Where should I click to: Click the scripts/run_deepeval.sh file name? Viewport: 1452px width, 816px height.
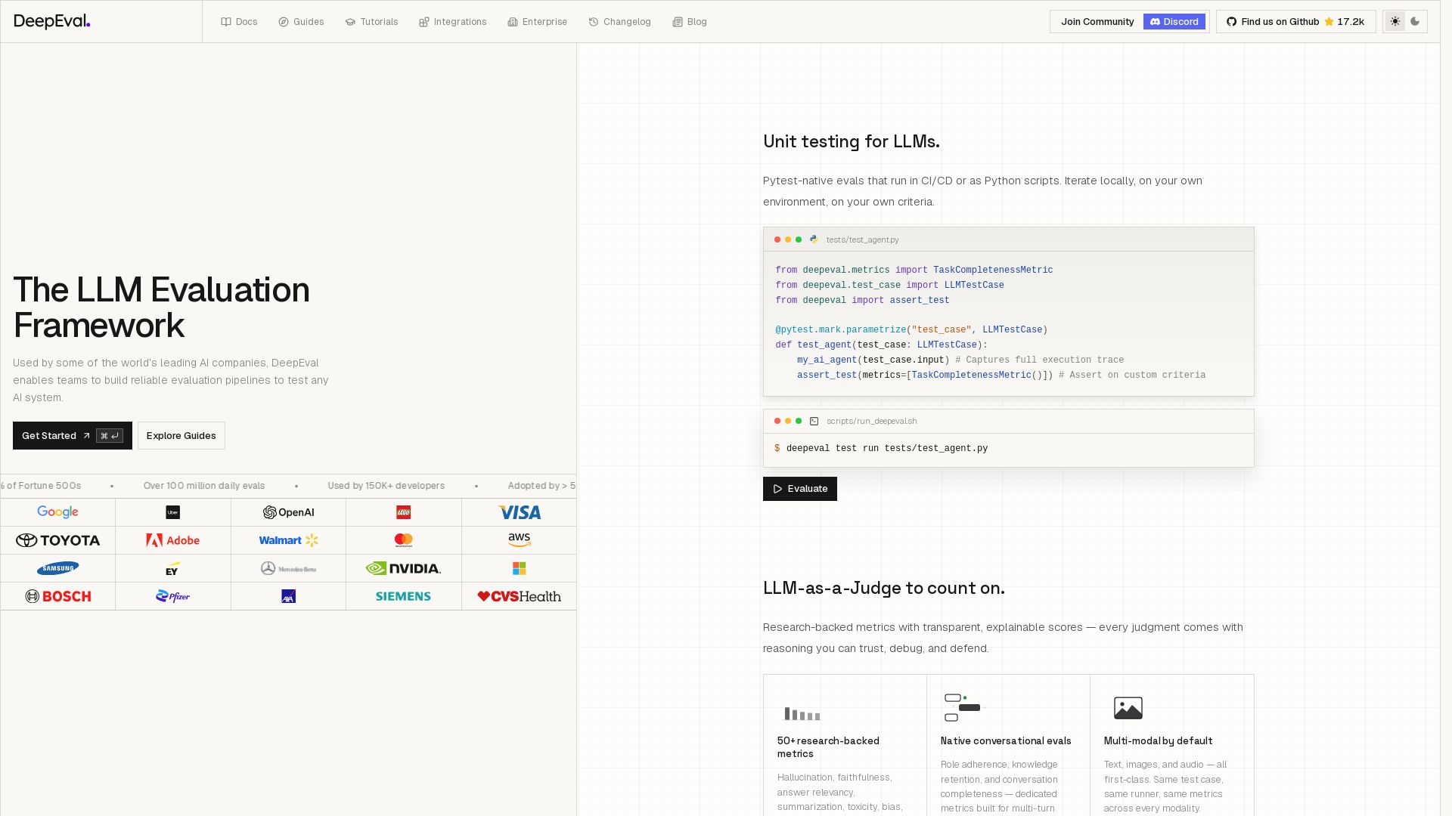pos(871,422)
